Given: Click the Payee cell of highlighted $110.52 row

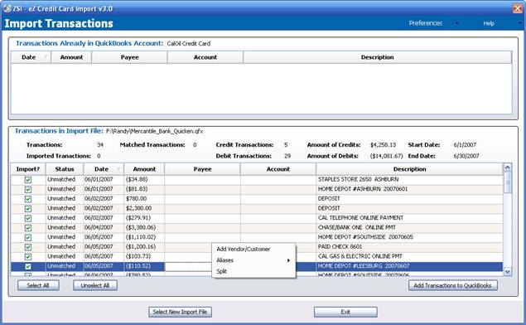Looking at the screenshot, I should pyautogui.click(x=188, y=266).
